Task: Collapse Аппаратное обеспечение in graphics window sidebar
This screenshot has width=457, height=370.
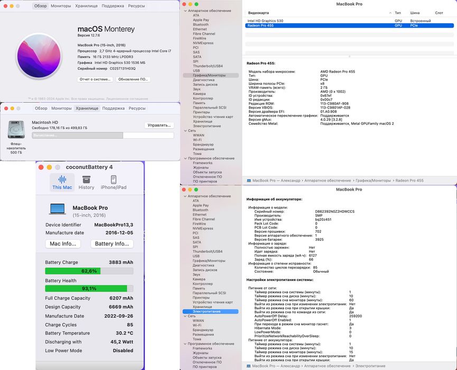Action: (x=185, y=11)
